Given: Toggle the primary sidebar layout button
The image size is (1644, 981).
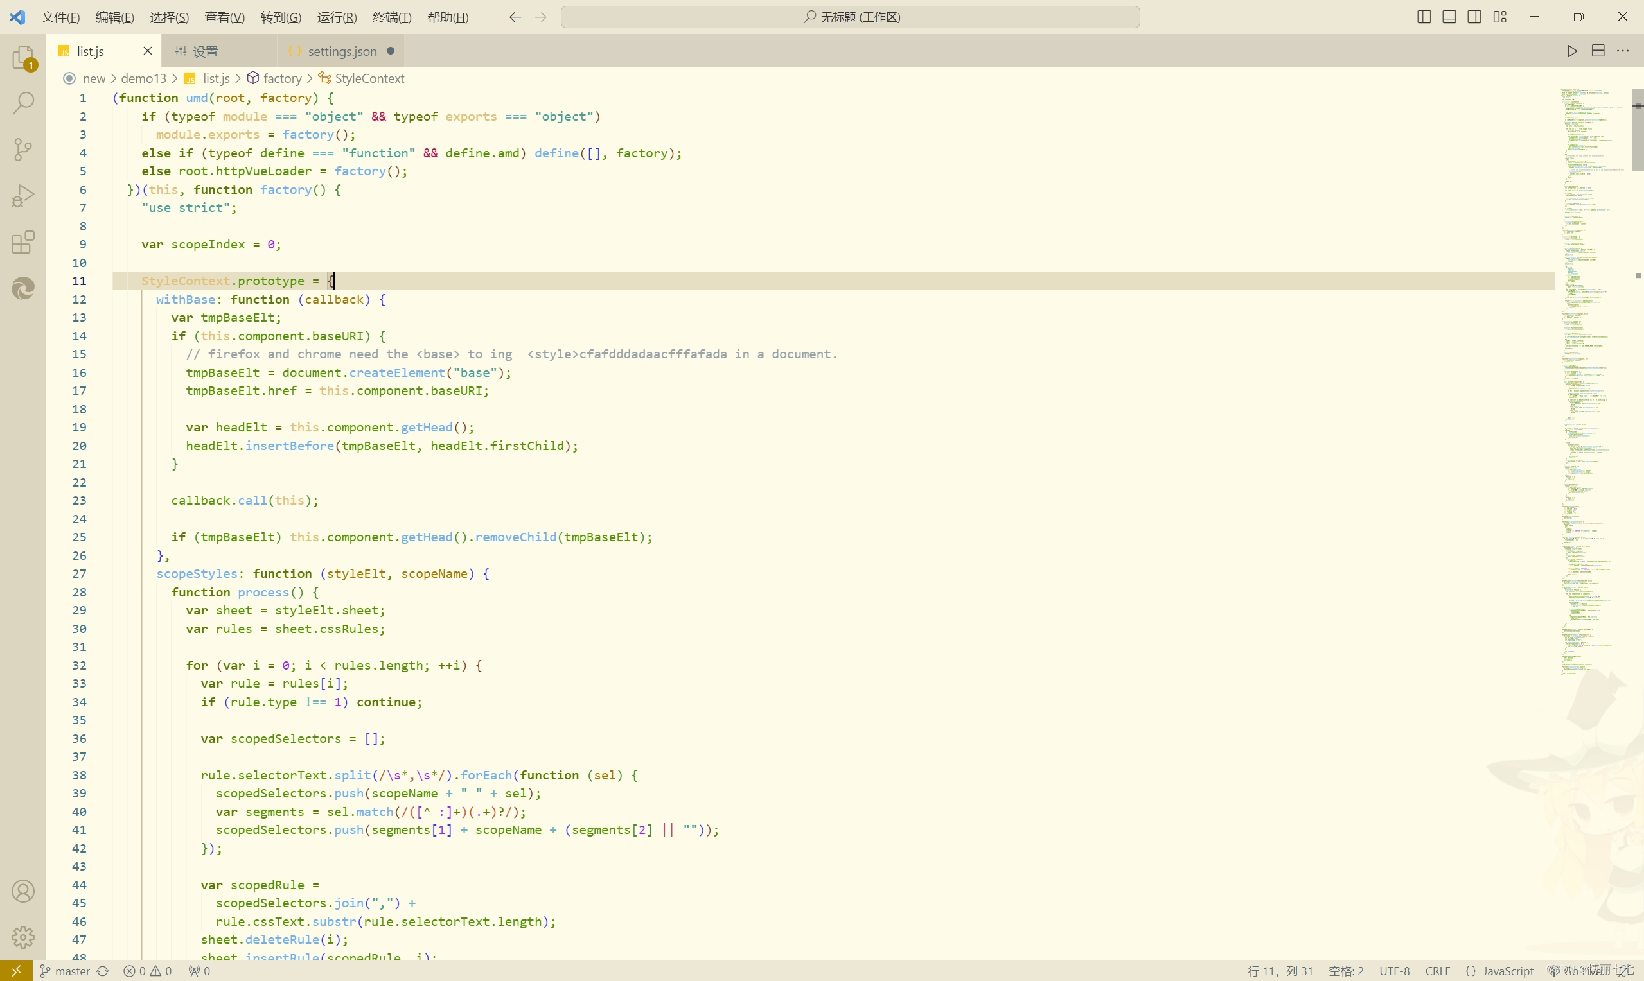Looking at the screenshot, I should click(1424, 17).
